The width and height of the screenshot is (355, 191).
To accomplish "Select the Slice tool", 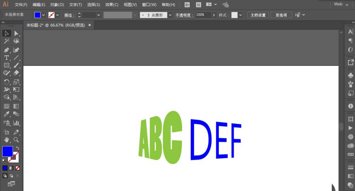I will pyautogui.click(x=16, y=132).
